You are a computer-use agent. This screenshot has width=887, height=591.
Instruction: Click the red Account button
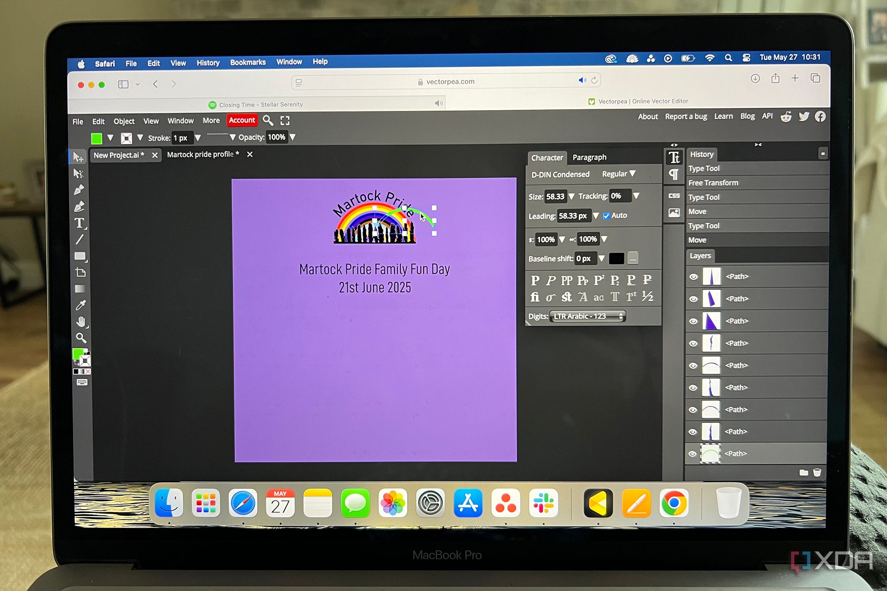click(242, 120)
